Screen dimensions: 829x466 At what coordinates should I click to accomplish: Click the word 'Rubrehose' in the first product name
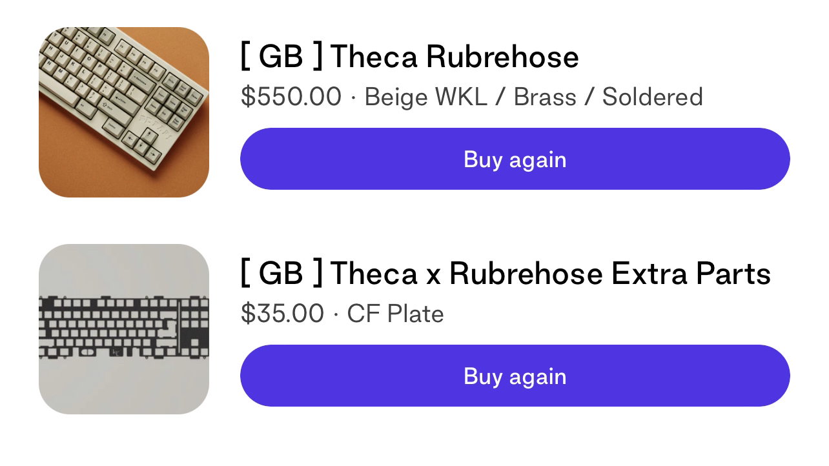(x=502, y=56)
